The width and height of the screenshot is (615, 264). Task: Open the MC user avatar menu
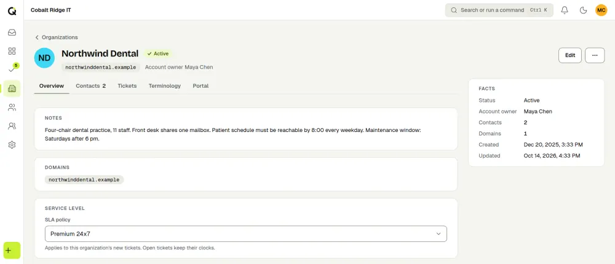pos(601,10)
